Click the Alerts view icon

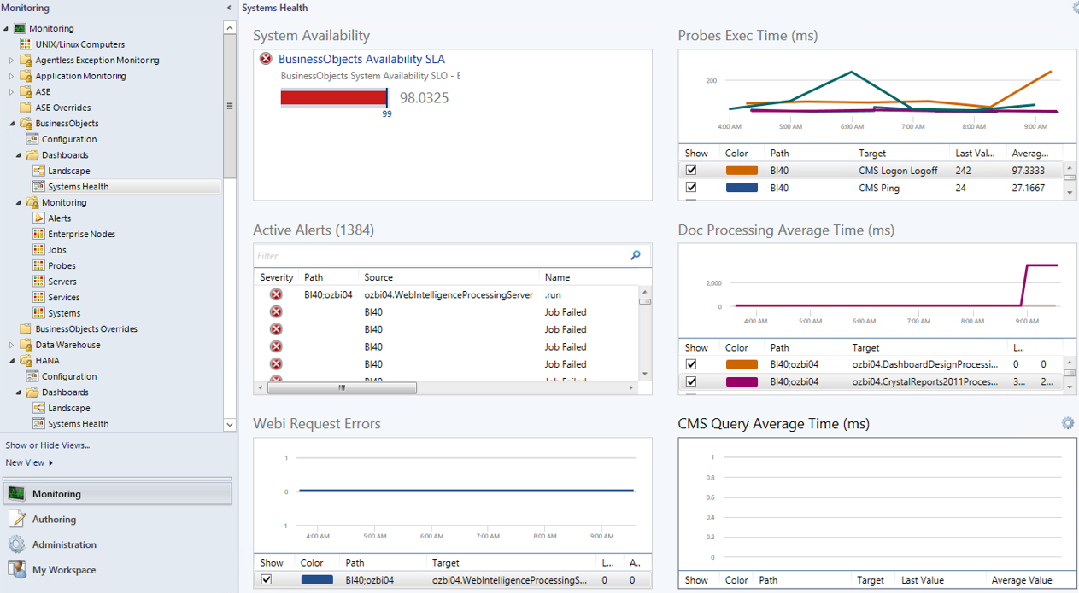[x=38, y=218]
